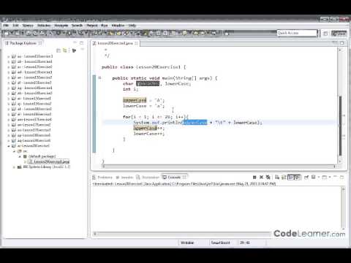Close the Lesson20Exercise1.java editor tab
The height and width of the screenshot is (263, 351).
click(x=137, y=43)
